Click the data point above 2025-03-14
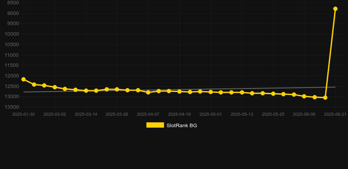 pyautogui.click(x=86, y=91)
